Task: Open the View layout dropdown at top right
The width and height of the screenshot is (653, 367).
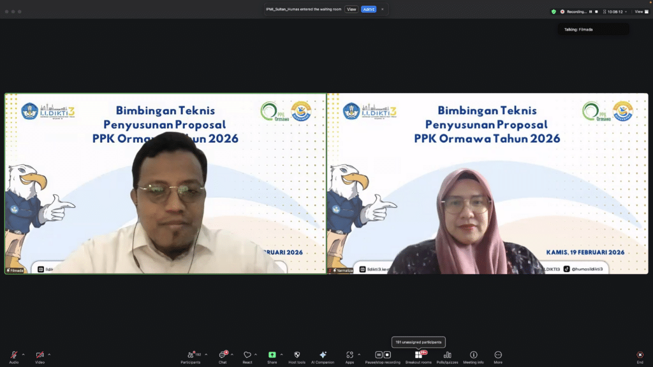Action: tap(640, 11)
